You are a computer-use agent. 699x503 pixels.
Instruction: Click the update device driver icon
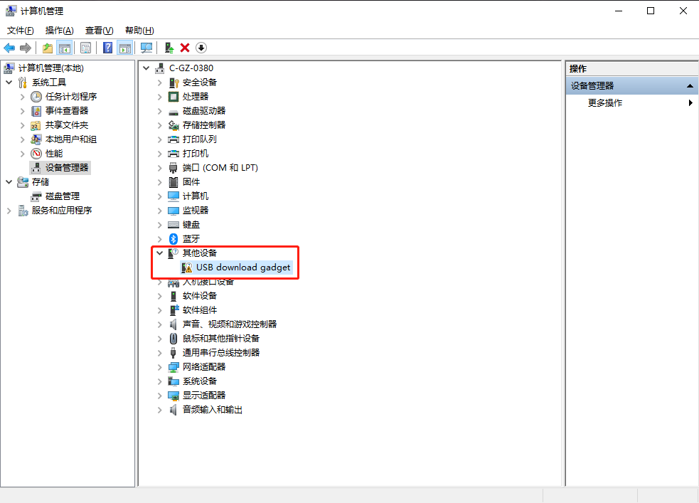(169, 48)
